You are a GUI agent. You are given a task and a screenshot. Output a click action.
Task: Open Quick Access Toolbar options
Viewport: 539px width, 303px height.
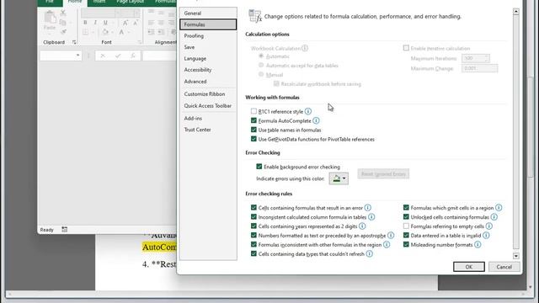(x=208, y=106)
